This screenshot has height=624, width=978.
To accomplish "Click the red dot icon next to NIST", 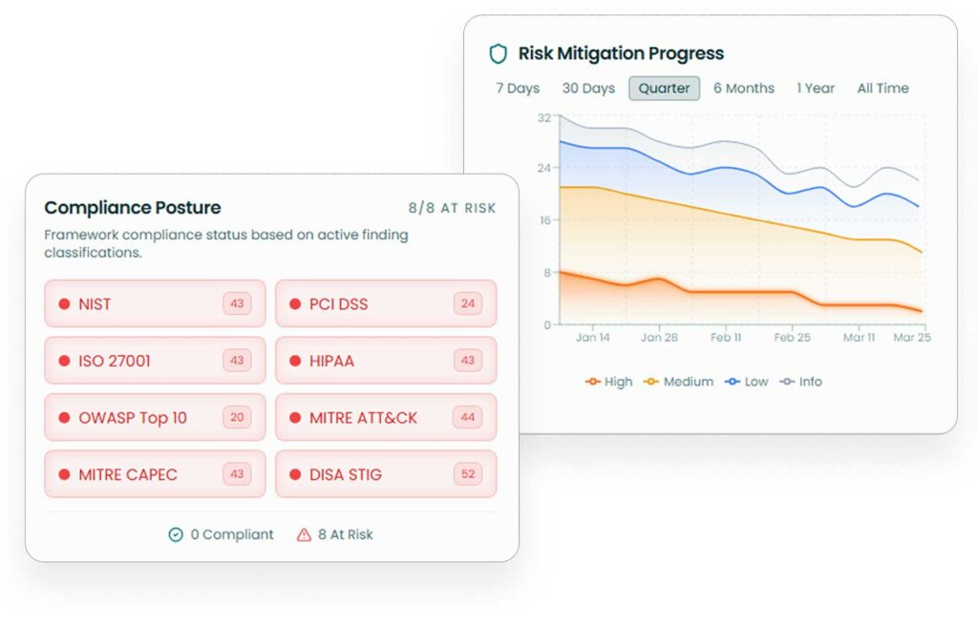I will [x=65, y=304].
